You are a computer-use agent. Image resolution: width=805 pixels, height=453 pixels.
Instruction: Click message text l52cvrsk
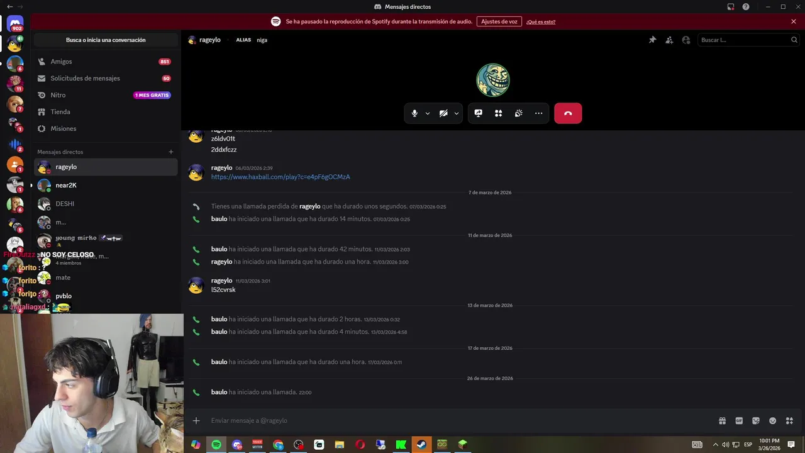coord(223,290)
